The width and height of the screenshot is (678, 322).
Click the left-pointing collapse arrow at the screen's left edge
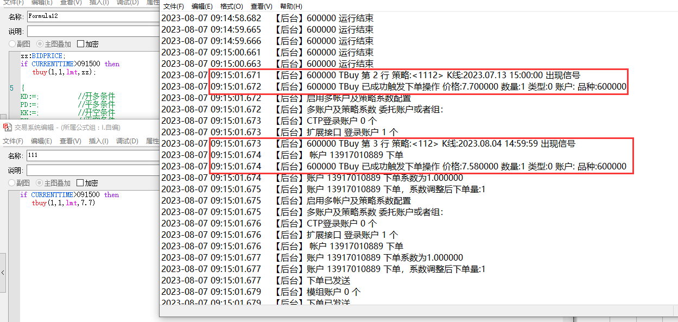pos(3,273)
